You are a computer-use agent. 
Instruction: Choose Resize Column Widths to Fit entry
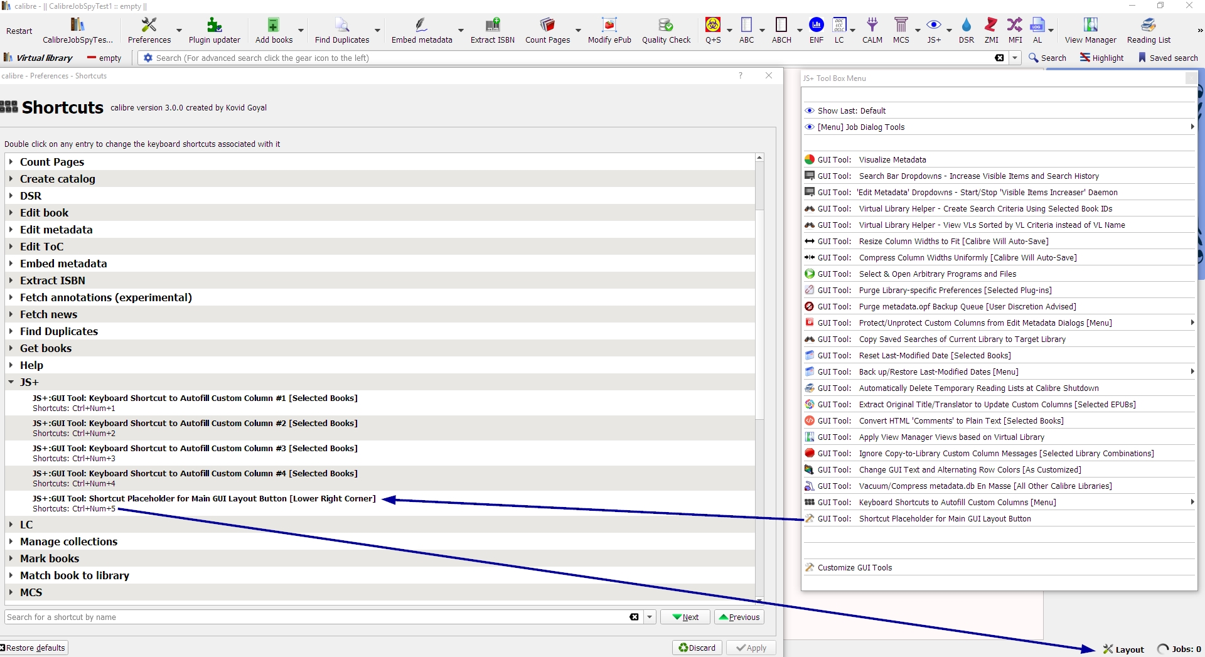pyautogui.click(x=999, y=241)
